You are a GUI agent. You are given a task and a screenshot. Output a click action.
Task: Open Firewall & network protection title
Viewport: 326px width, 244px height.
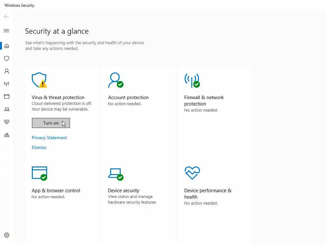coord(204,101)
